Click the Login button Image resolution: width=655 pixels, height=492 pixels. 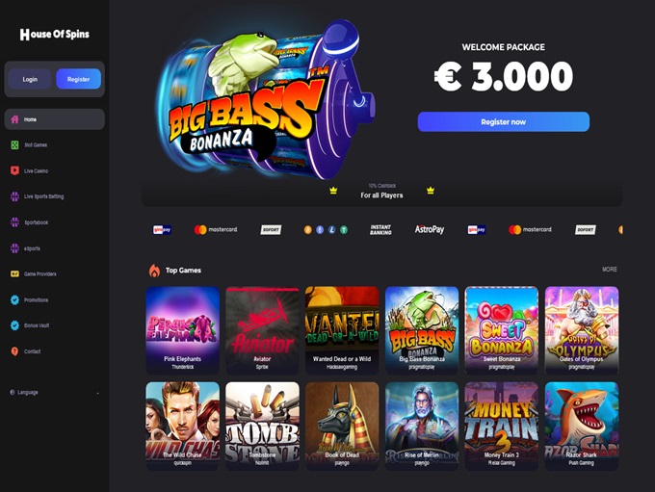(x=30, y=79)
